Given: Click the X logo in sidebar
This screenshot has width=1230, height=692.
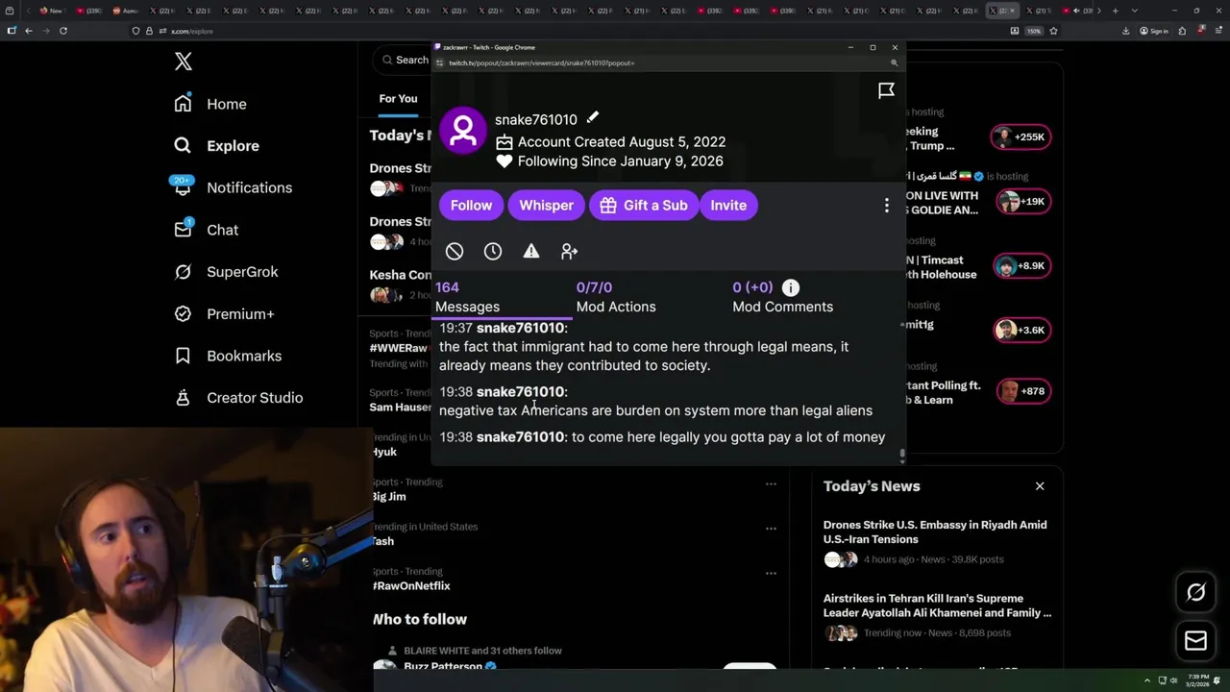Looking at the screenshot, I should (x=184, y=62).
